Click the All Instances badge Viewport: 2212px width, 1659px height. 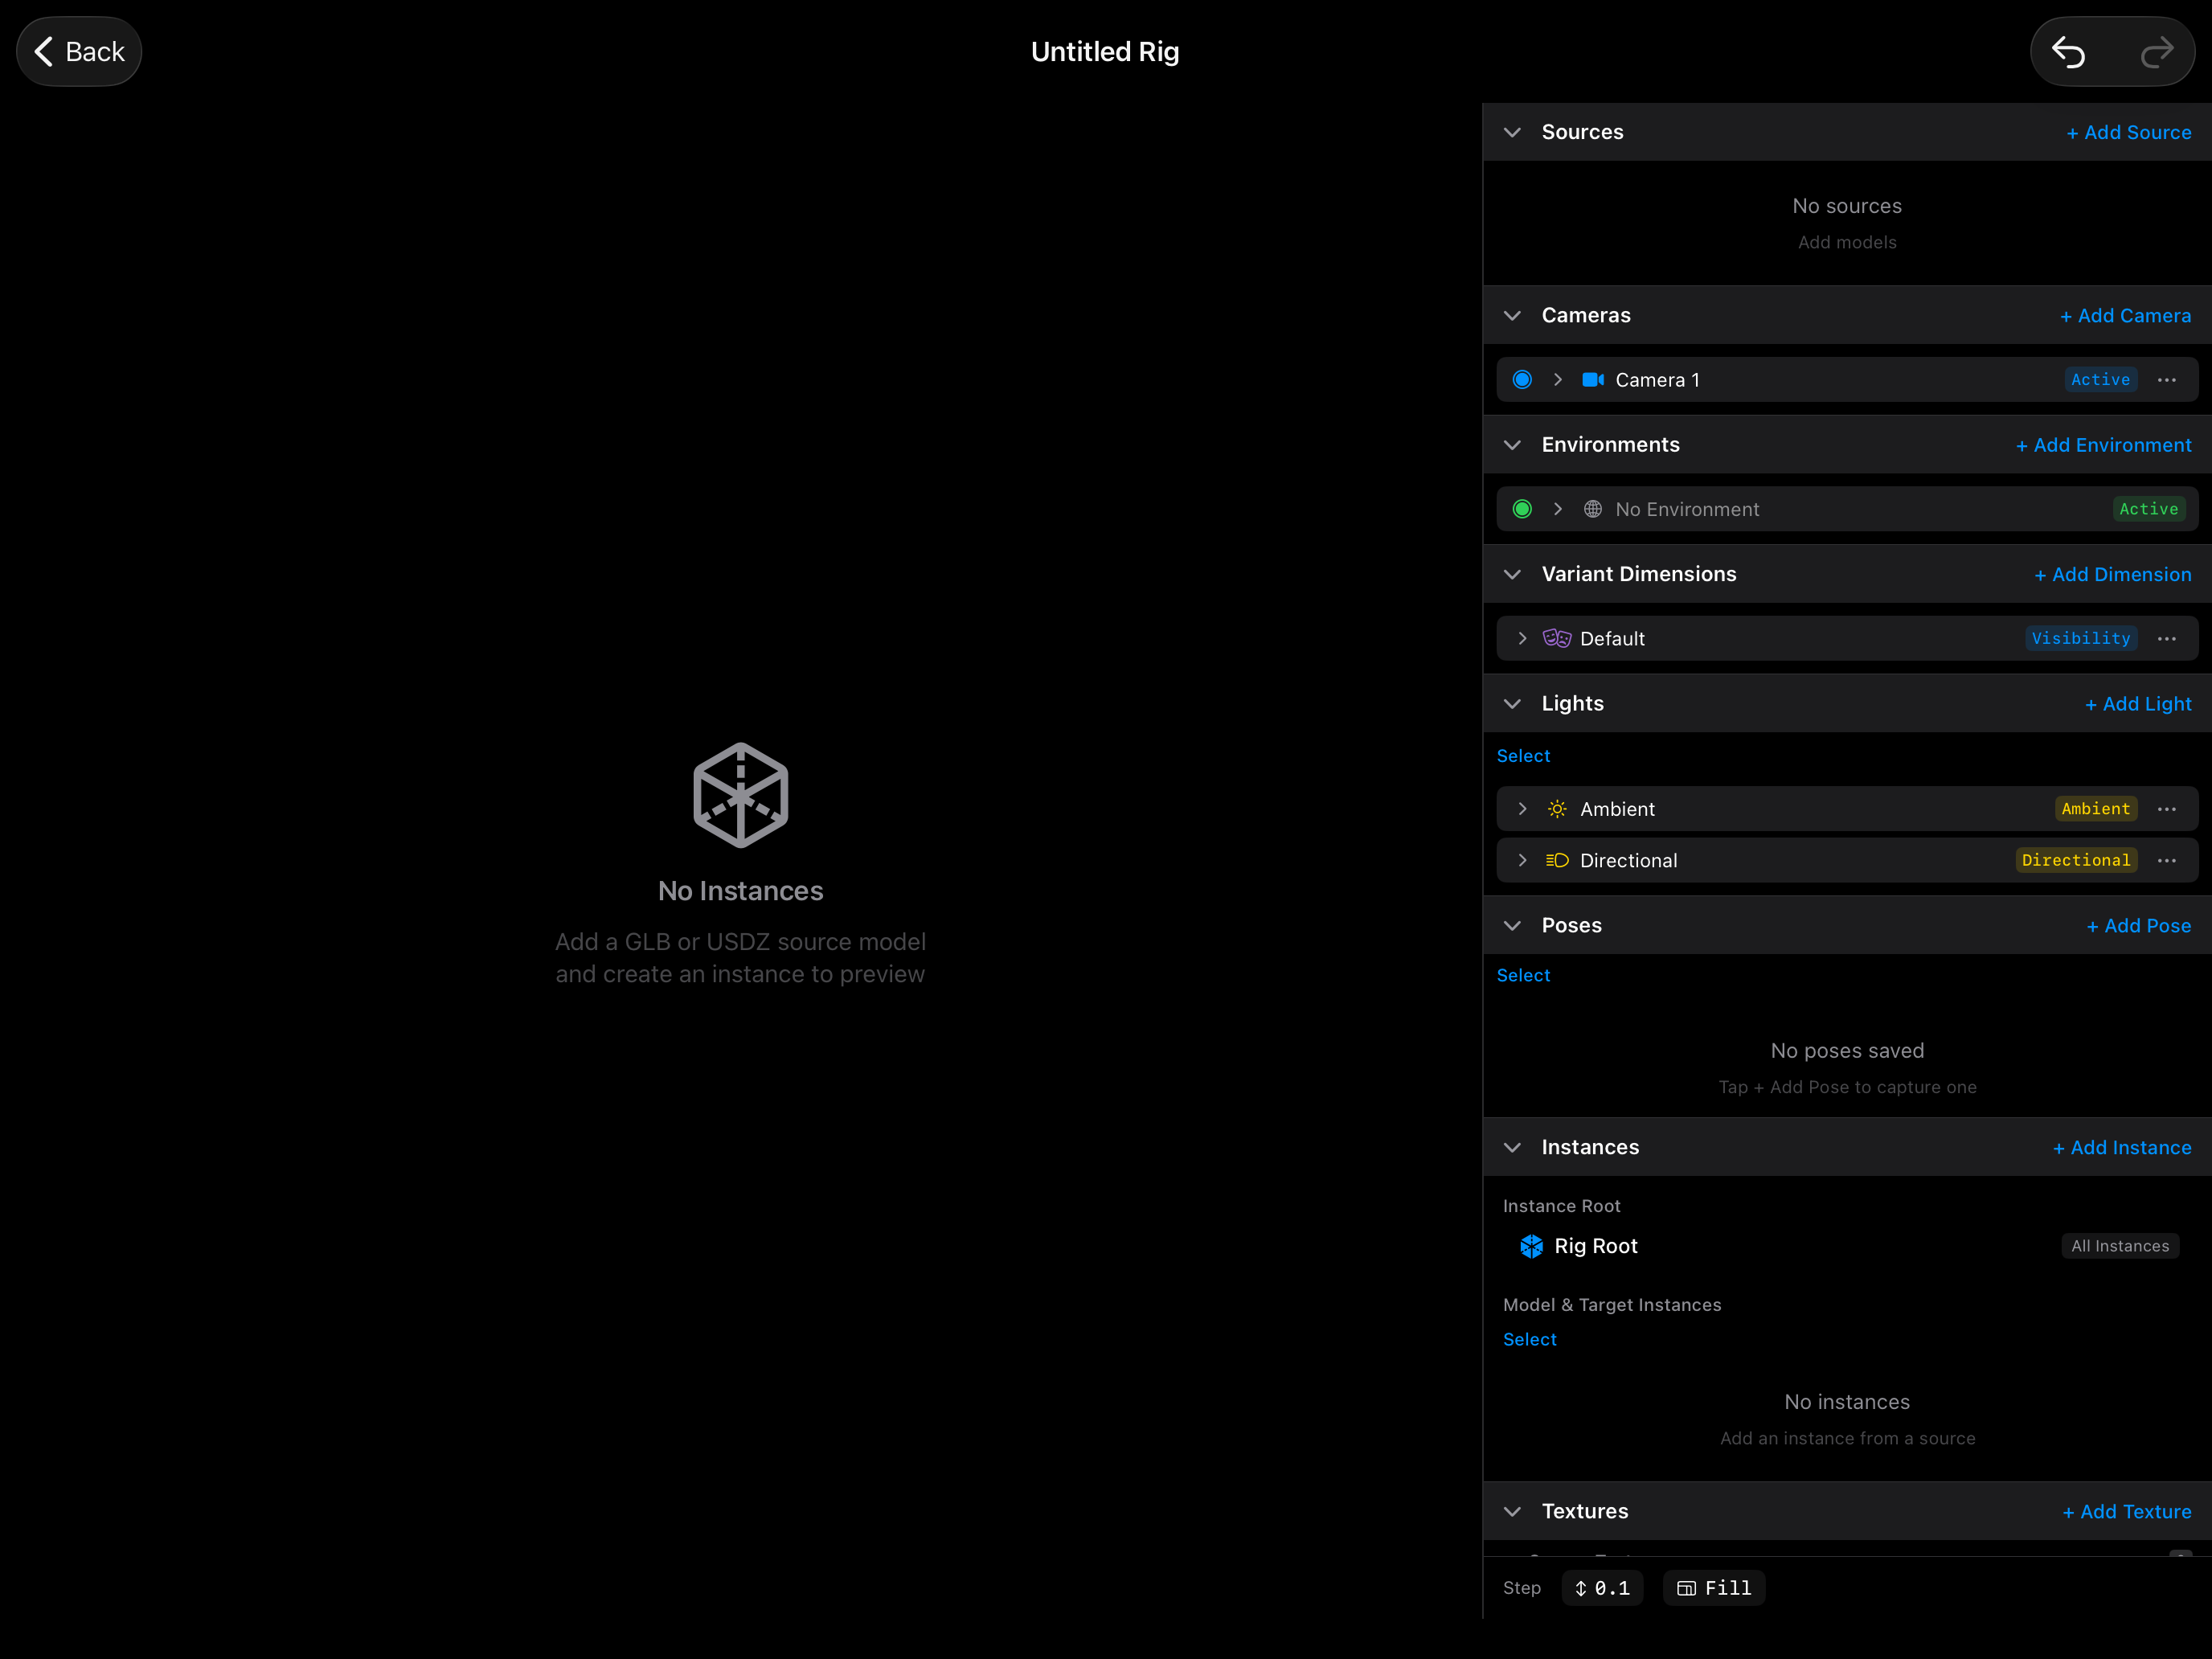[2119, 1246]
